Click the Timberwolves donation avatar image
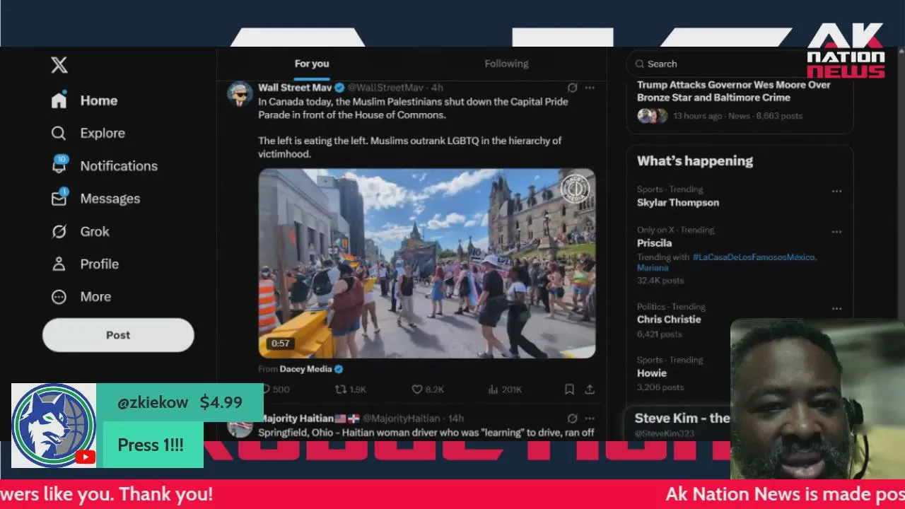This screenshot has height=509, width=905. click(x=54, y=426)
